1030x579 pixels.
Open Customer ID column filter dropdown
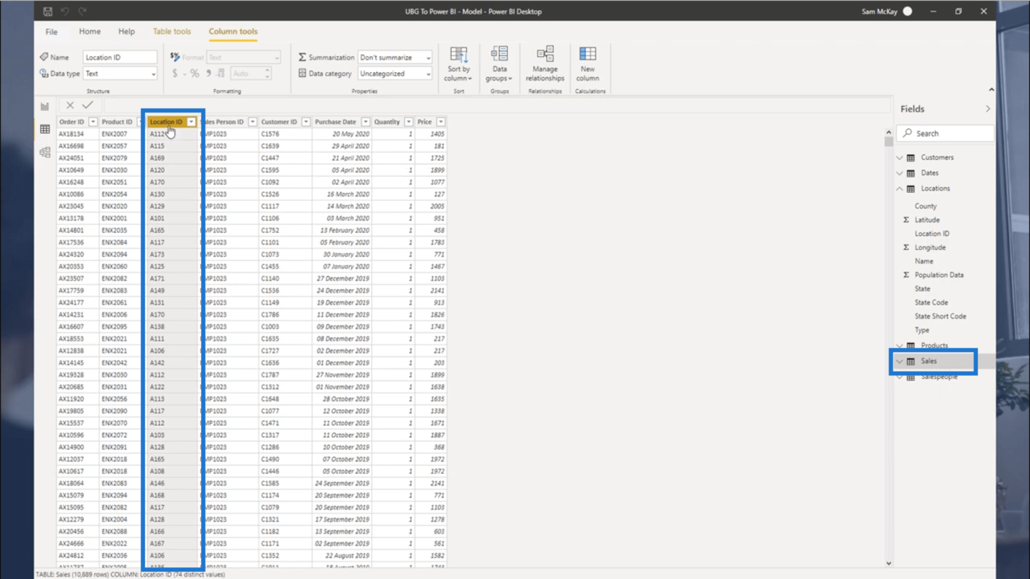point(305,122)
